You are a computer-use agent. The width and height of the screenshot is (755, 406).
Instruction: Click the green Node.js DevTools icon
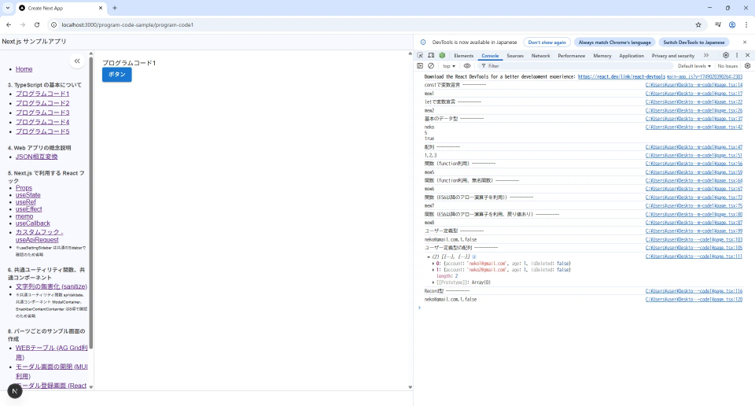tap(442, 55)
